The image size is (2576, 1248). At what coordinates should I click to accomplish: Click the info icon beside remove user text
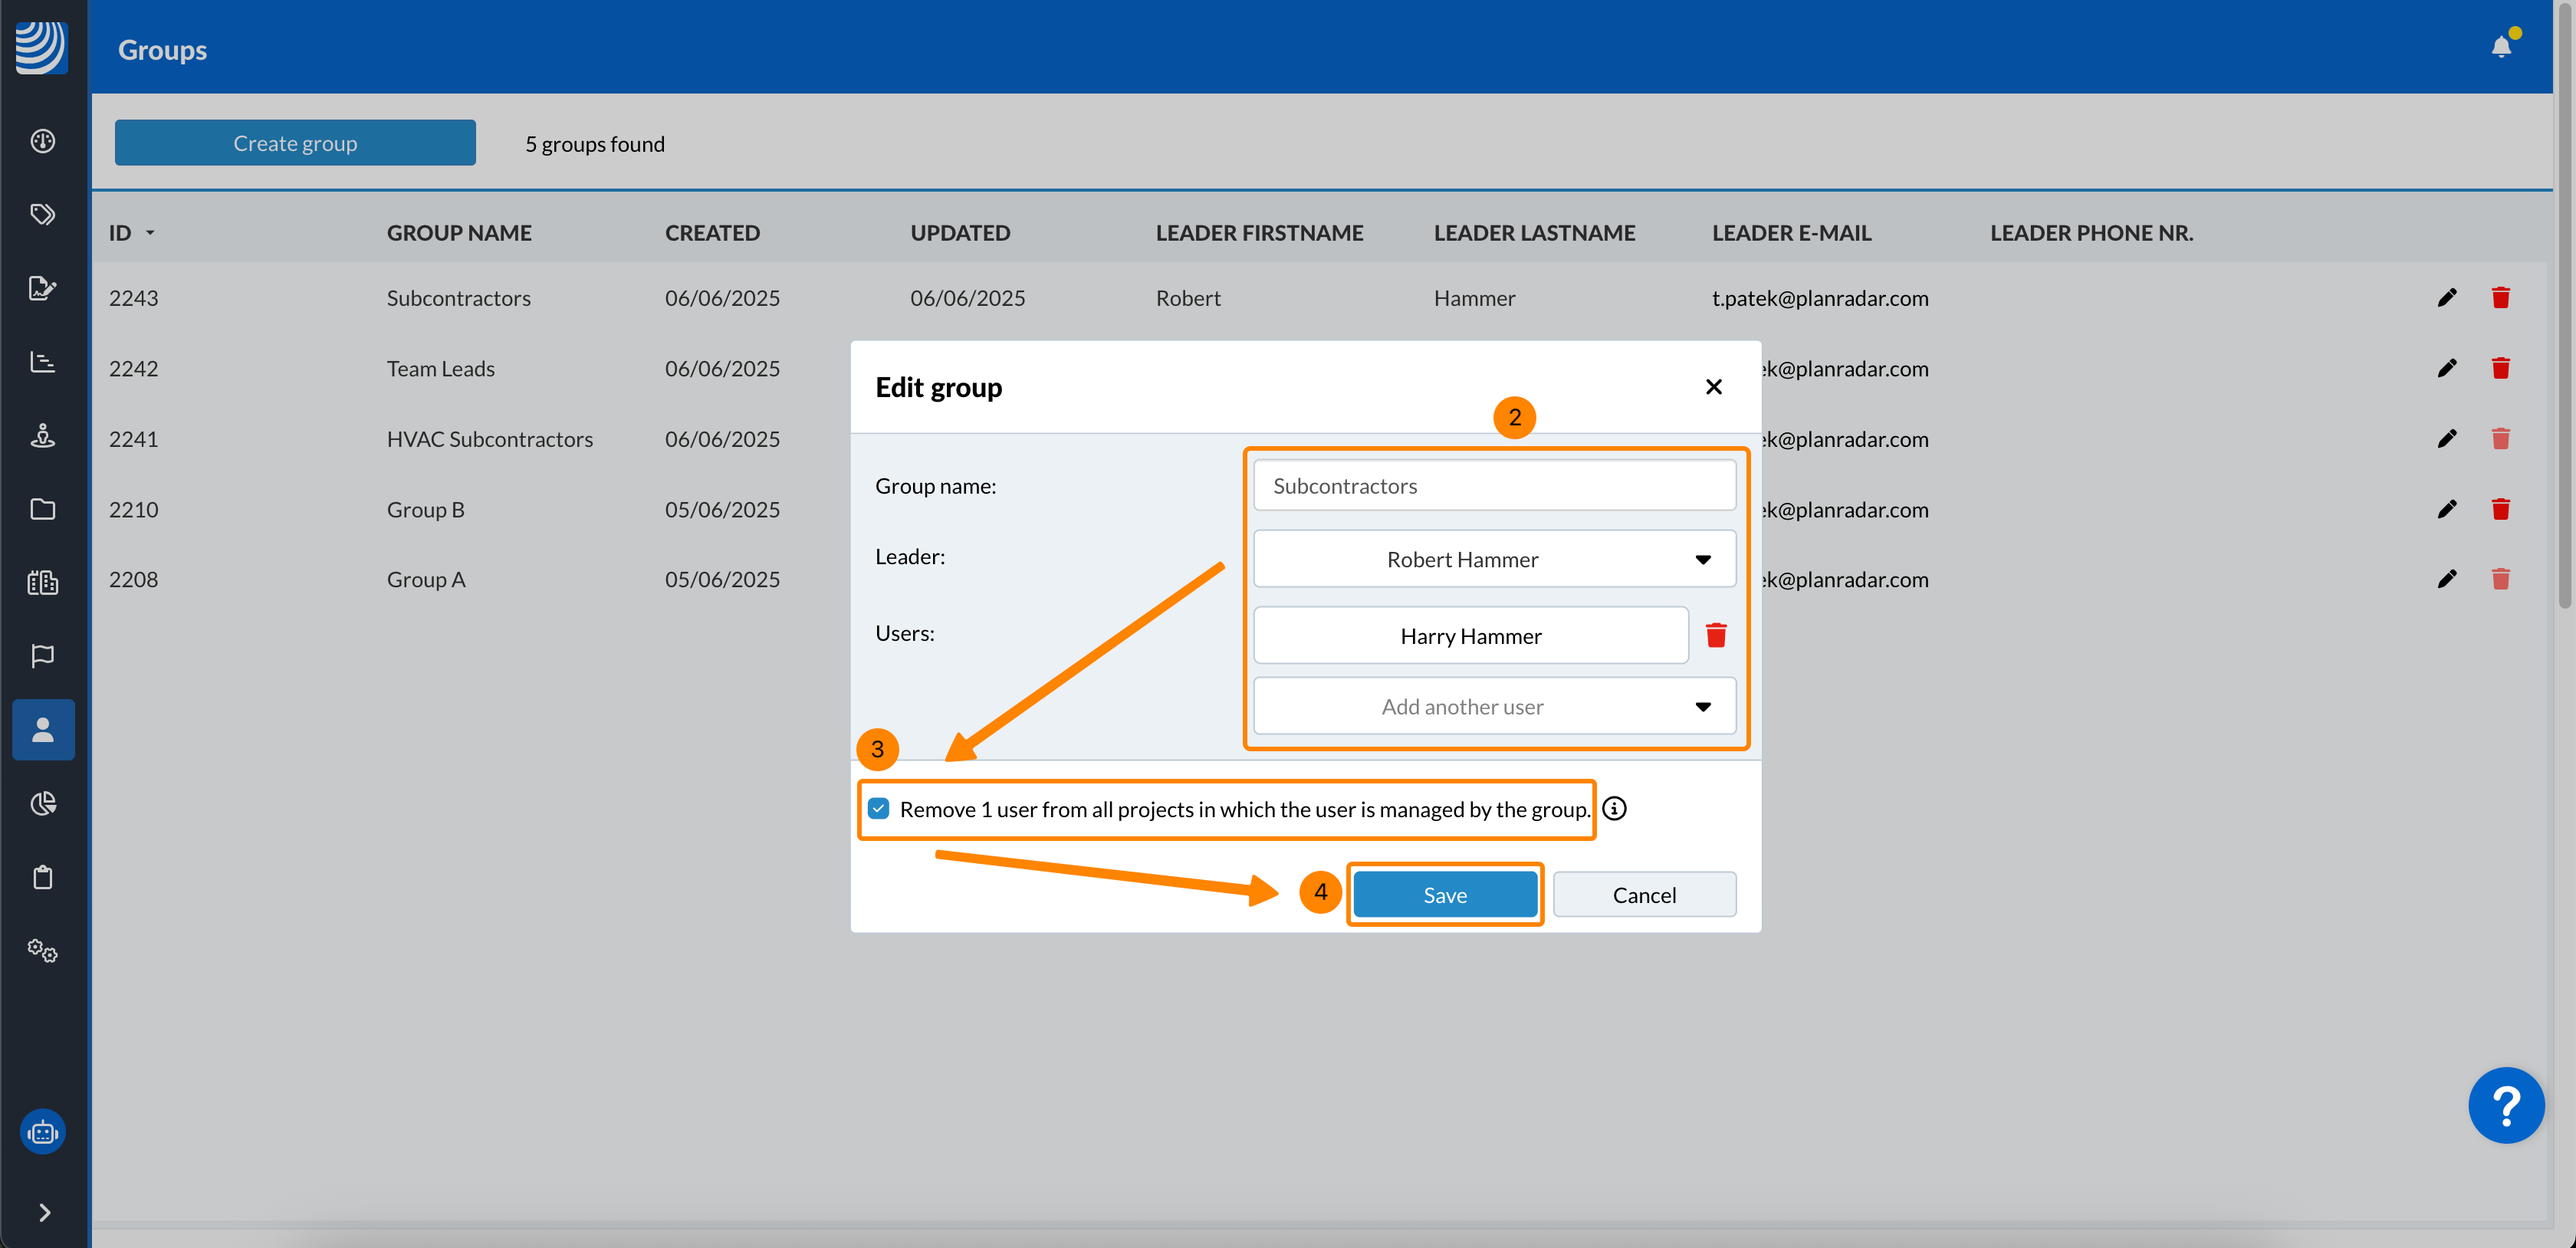pos(1614,809)
